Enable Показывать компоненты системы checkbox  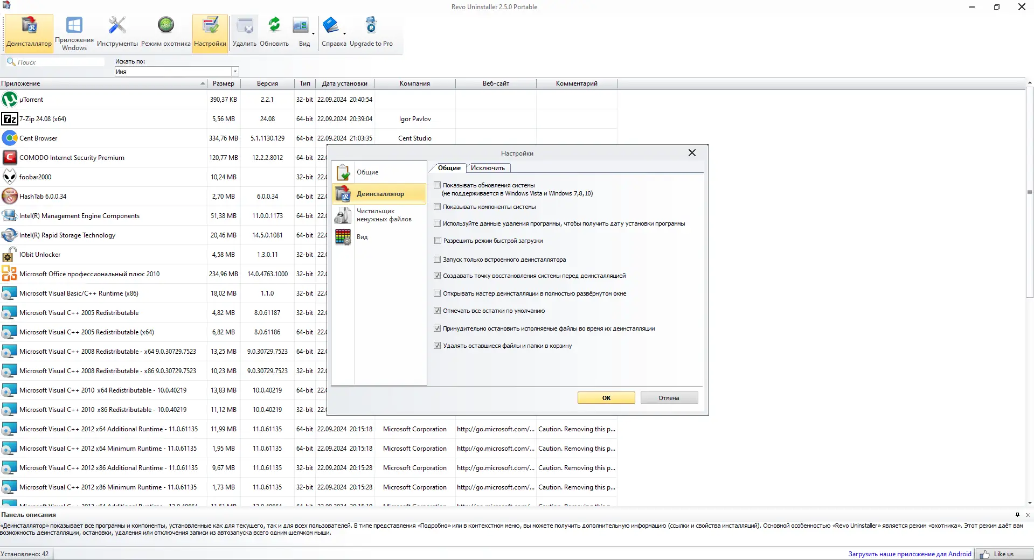click(438, 207)
